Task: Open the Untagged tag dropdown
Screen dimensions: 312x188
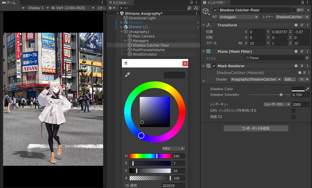Action: [239, 17]
